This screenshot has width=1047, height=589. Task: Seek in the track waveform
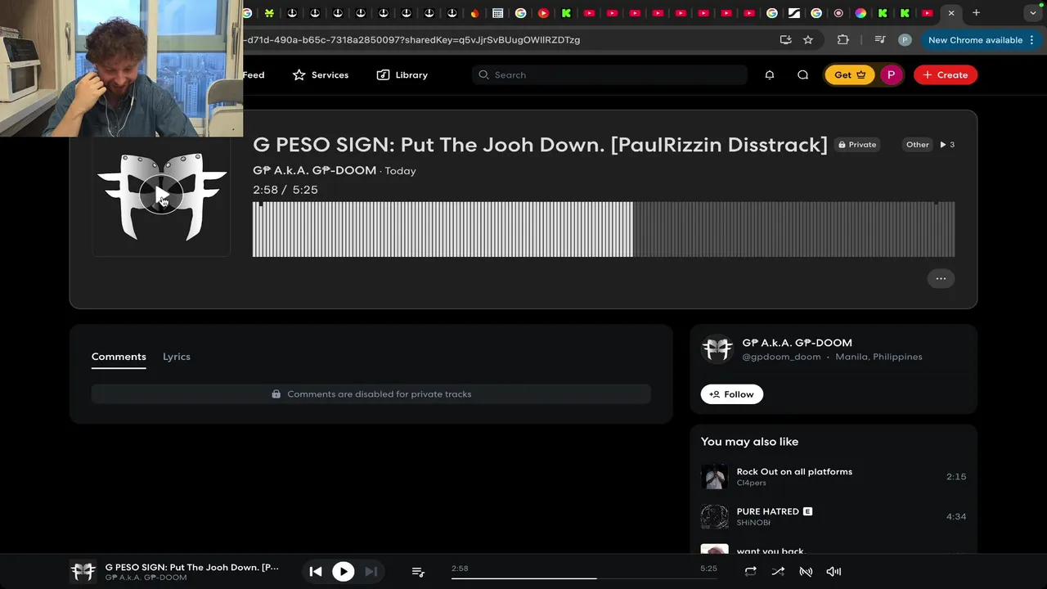pos(604,229)
